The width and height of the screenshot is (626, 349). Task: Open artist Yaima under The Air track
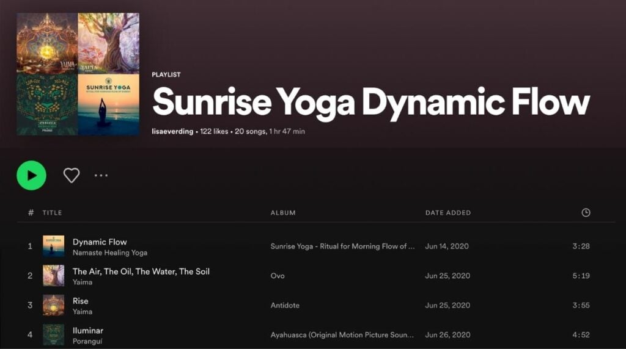(83, 282)
